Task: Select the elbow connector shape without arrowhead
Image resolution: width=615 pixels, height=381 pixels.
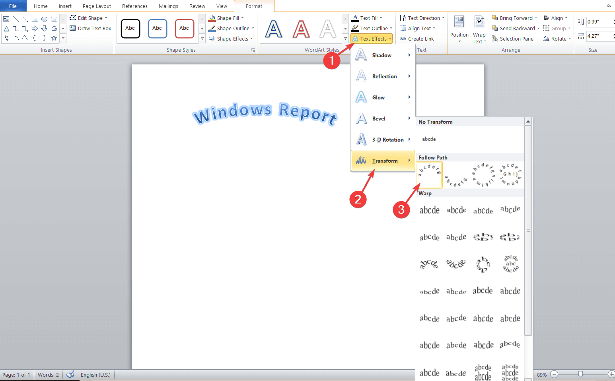Action: (x=16, y=29)
